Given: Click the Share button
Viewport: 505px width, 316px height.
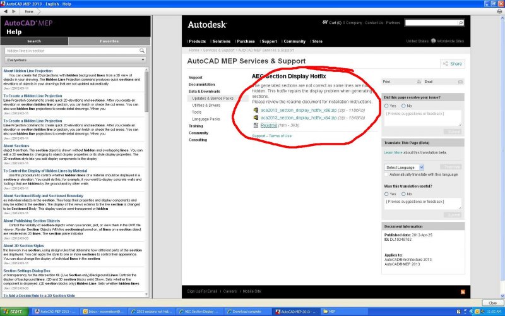Looking at the screenshot, I should click(453, 64).
